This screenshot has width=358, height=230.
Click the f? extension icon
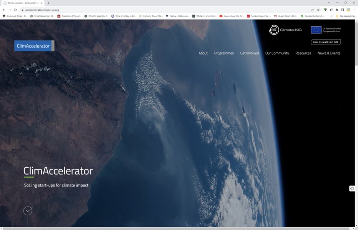(x=331, y=10)
